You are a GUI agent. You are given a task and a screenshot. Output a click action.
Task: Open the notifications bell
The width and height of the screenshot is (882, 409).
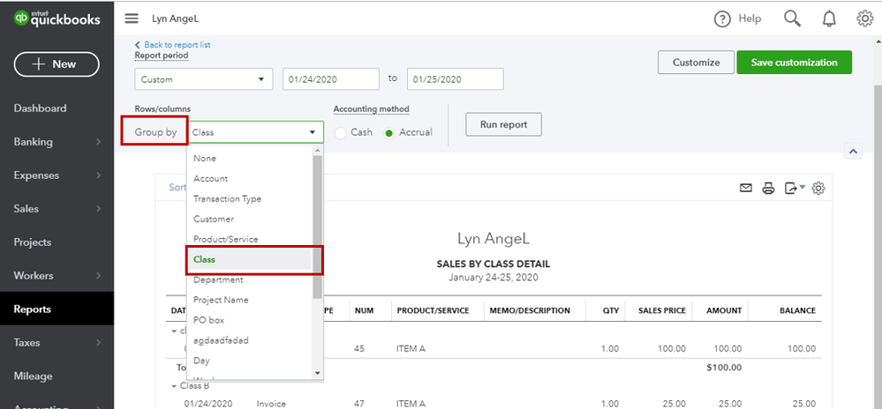point(829,19)
